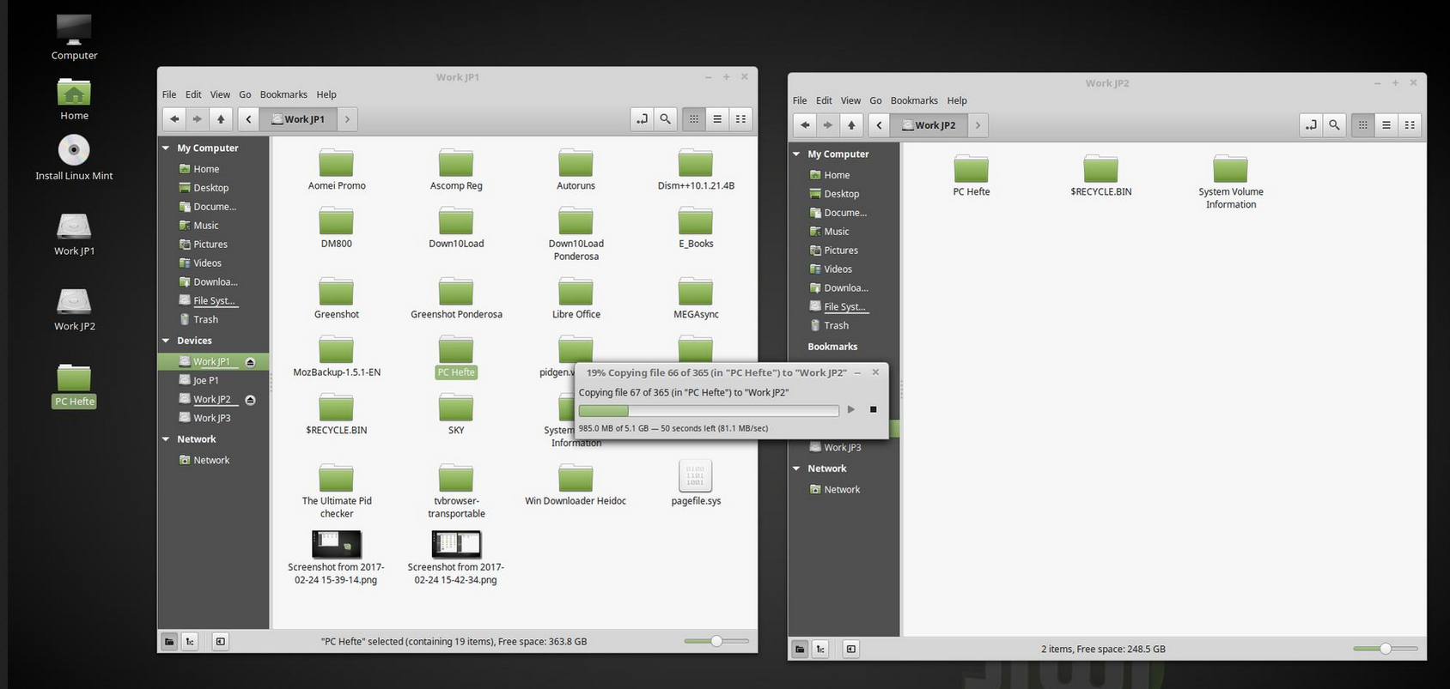Eject Work JP2 in Work JP1 sidebar
This screenshot has width=1450, height=689.
click(250, 400)
